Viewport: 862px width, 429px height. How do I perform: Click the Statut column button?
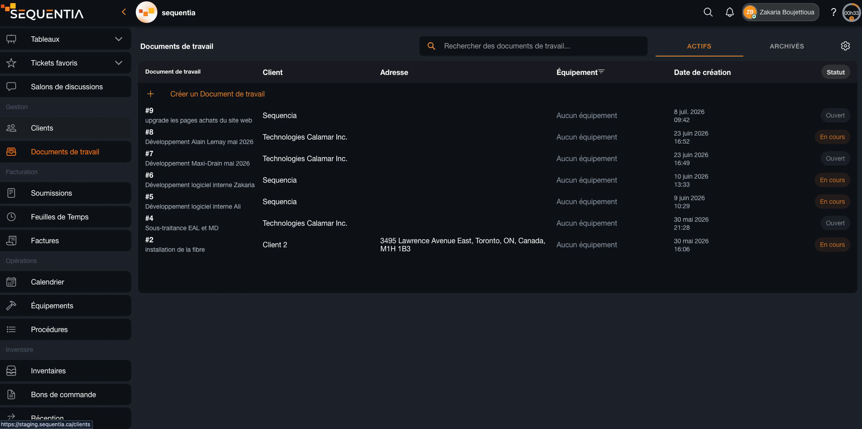[835, 72]
